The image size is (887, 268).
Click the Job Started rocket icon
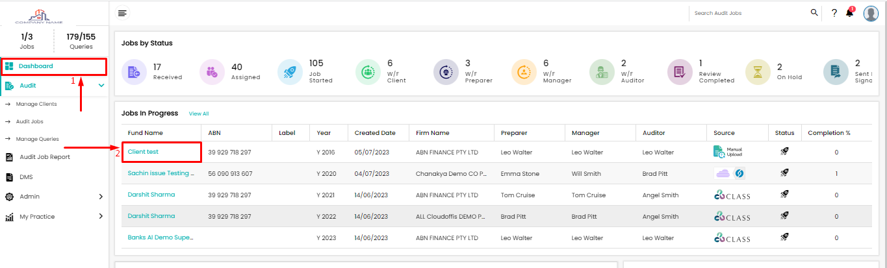pyautogui.click(x=290, y=71)
